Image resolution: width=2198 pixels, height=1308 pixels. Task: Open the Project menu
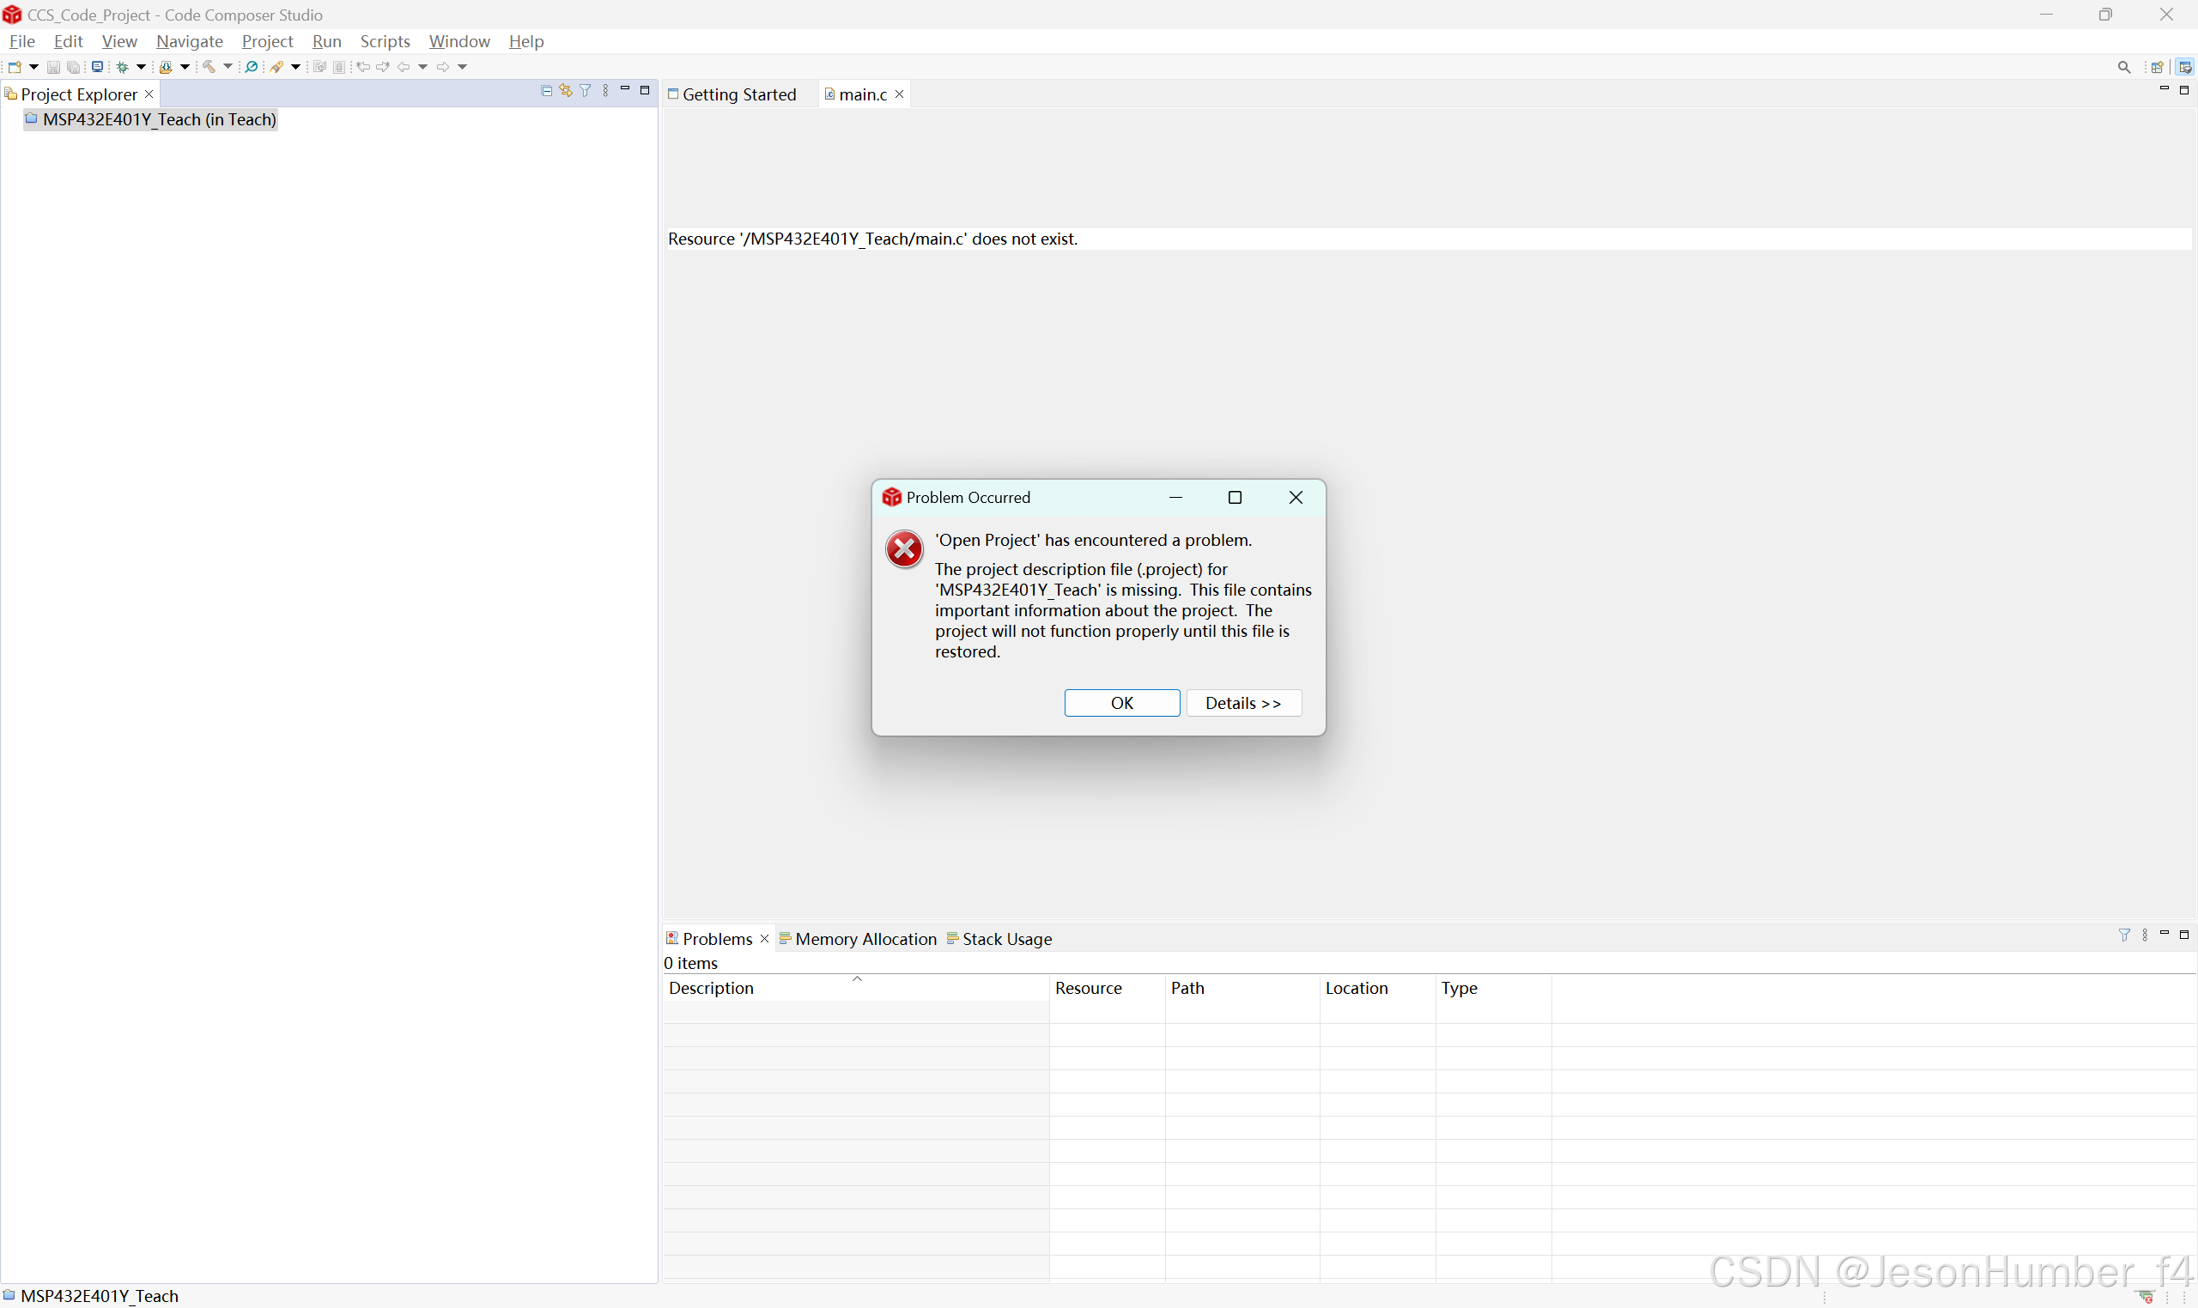click(267, 41)
